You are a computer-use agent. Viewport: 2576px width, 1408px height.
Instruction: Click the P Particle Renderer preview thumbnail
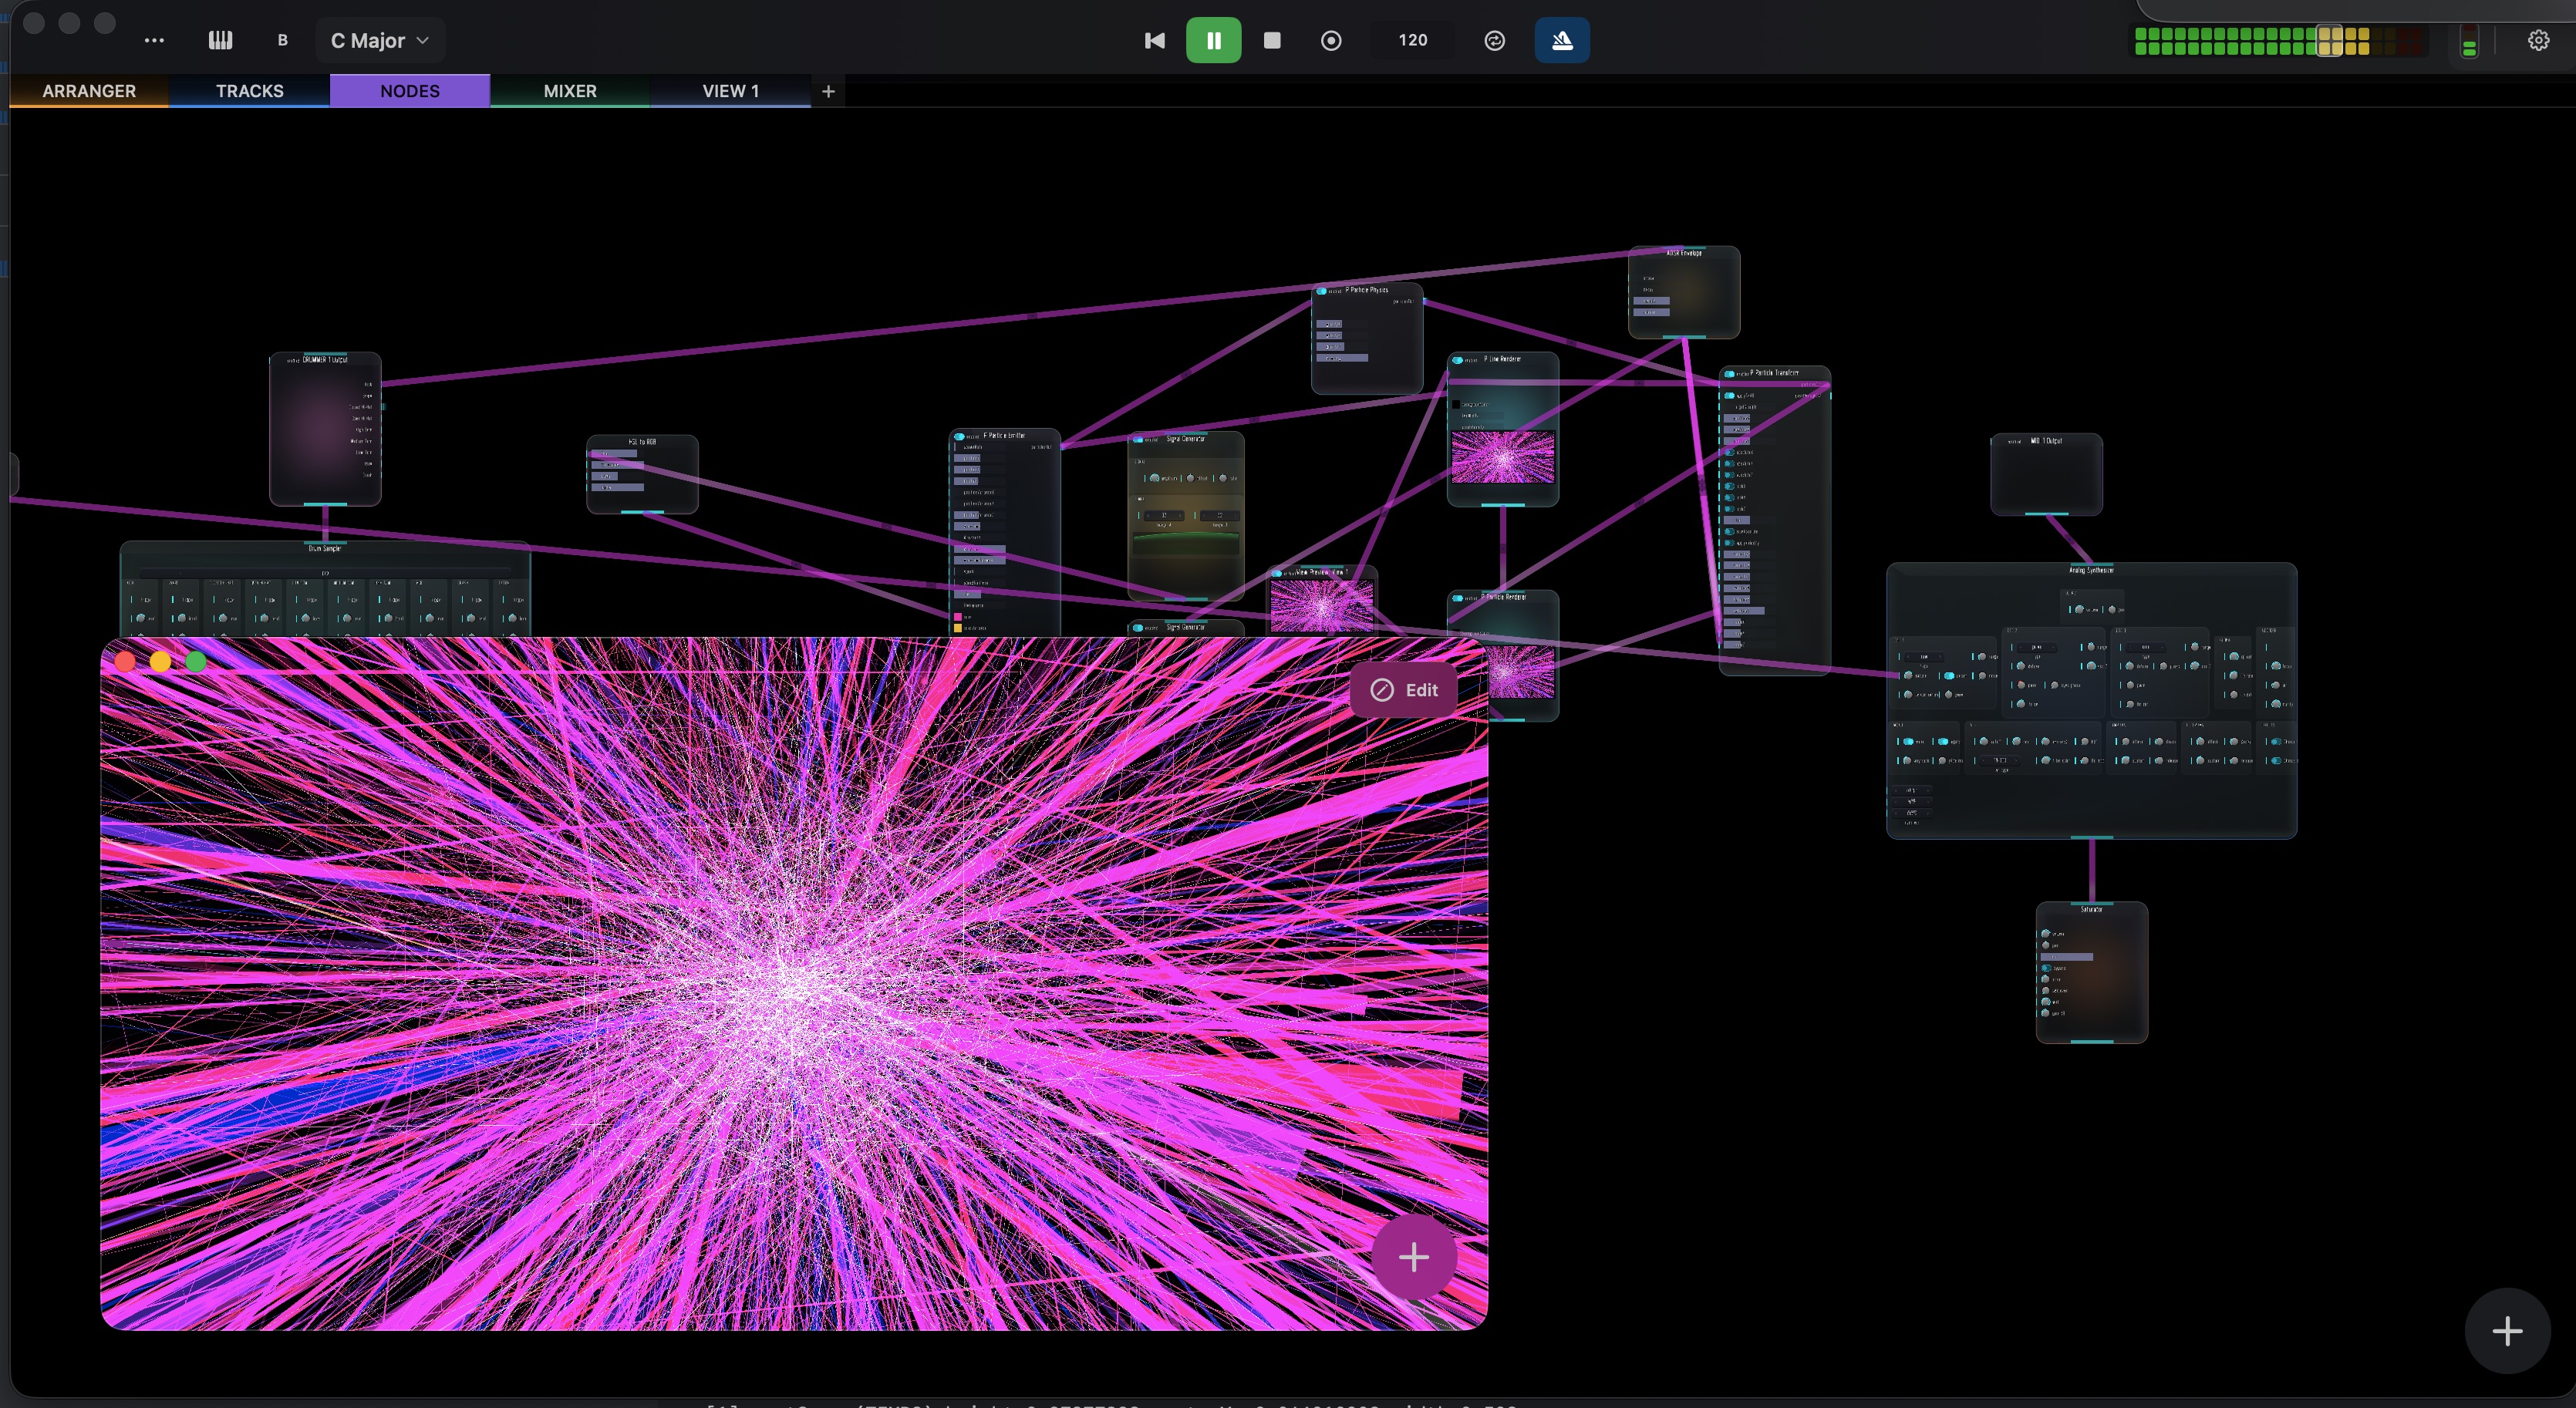tap(1520, 671)
